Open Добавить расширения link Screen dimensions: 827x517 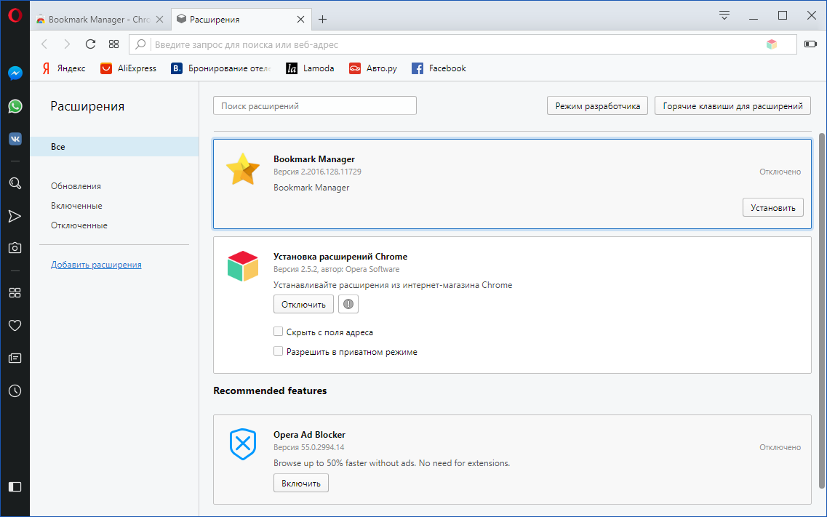coord(96,265)
